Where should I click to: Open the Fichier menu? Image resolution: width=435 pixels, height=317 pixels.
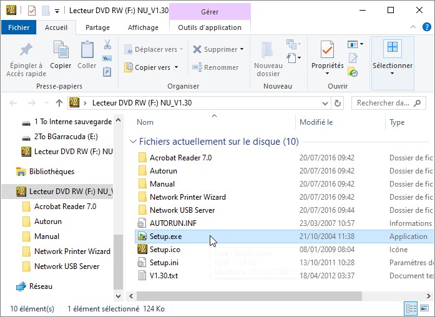click(19, 27)
